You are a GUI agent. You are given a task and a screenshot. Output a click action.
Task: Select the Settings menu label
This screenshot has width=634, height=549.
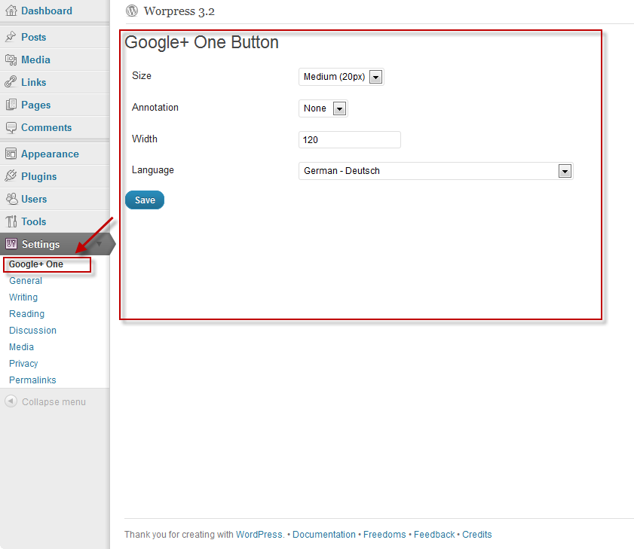(41, 245)
